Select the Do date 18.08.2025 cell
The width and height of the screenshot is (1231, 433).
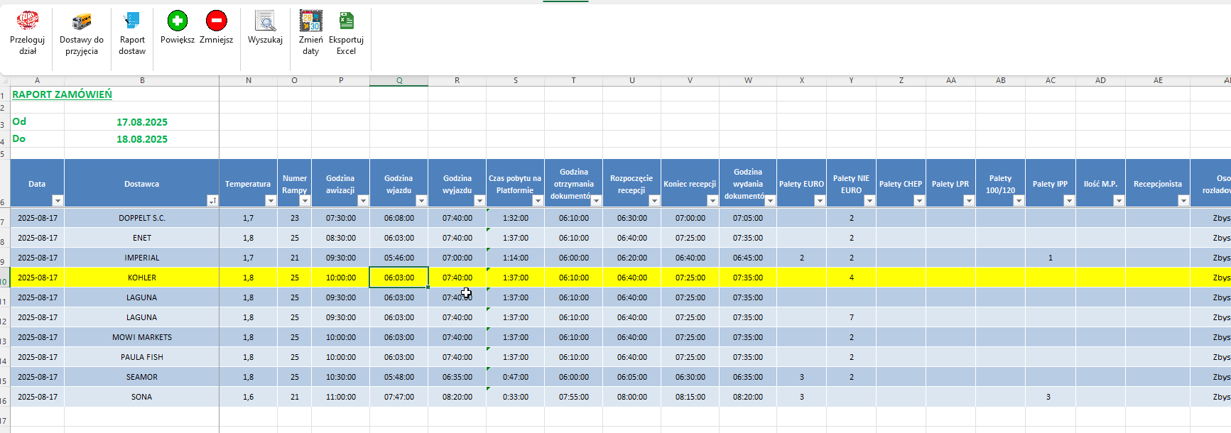tap(142, 139)
